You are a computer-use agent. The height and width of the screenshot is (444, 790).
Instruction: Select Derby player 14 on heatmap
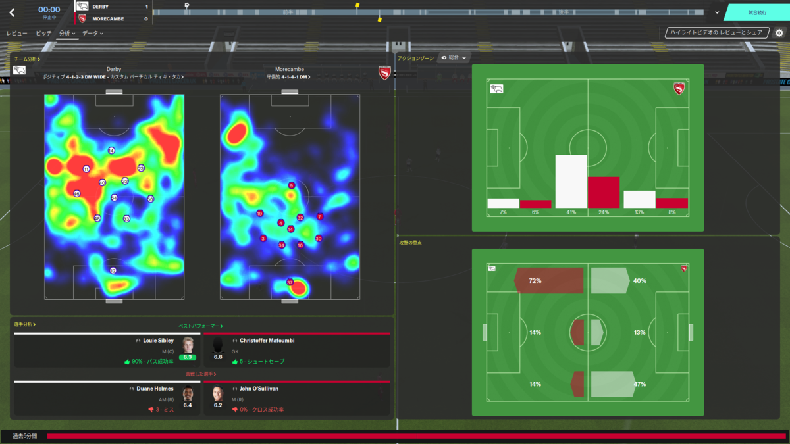(111, 151)
